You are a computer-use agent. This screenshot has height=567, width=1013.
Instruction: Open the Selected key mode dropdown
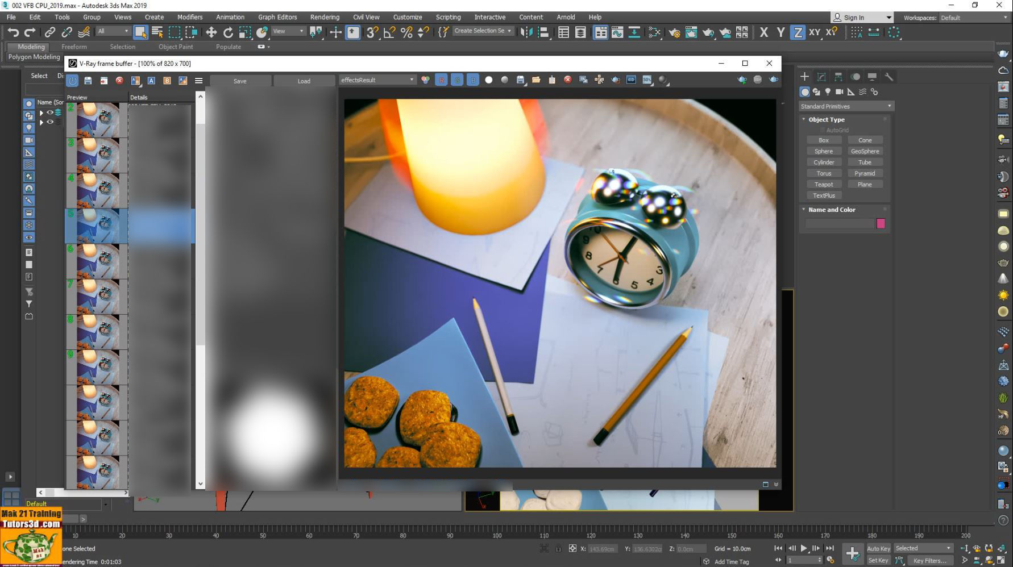[923, 548]
